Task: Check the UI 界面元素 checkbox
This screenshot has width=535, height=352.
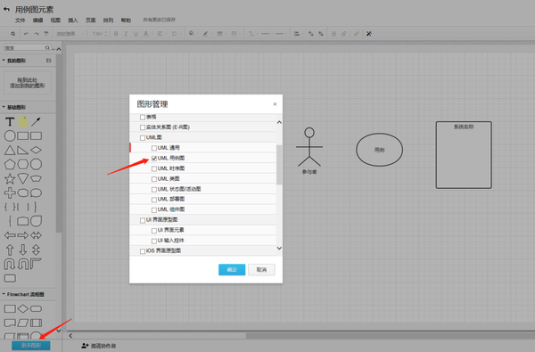Action: (x=154, y=231)
